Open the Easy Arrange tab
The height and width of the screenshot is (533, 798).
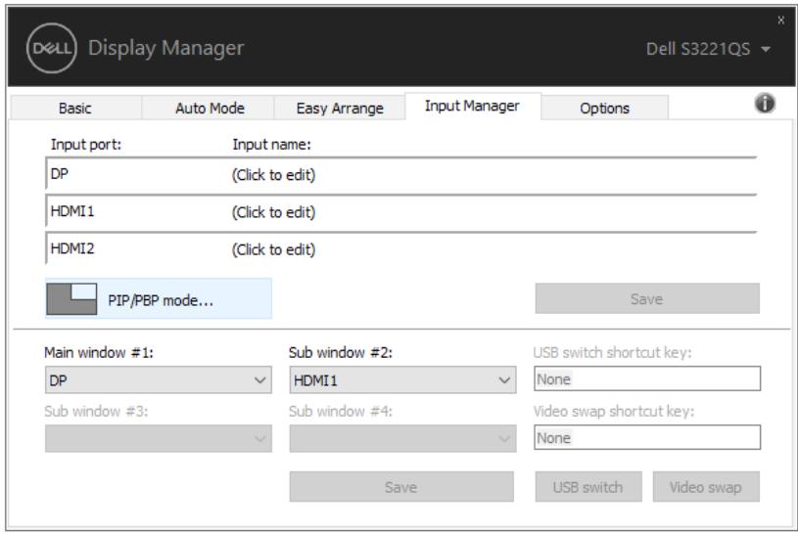click(x=340, y=108)
